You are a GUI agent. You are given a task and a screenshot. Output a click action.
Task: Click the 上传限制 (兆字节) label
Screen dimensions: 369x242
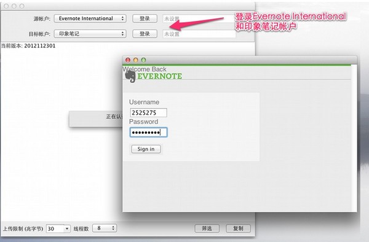[x=23, y=228]
